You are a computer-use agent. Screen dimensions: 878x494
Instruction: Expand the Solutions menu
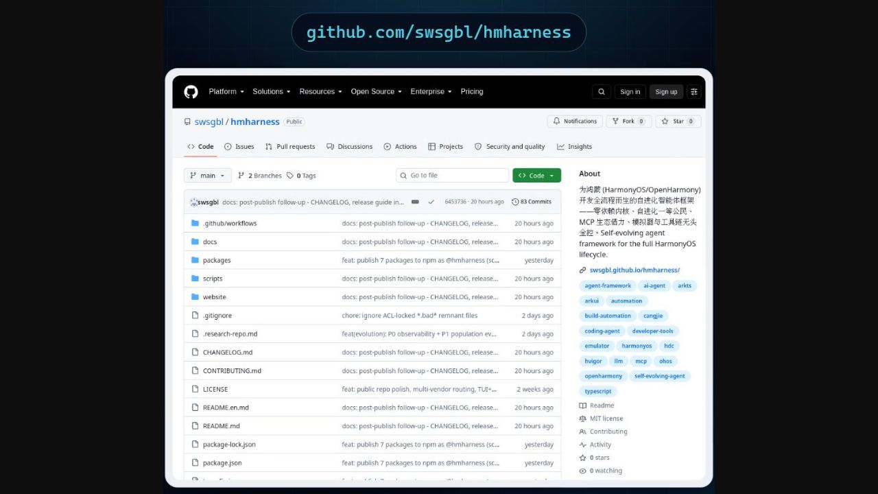point(272,92)
